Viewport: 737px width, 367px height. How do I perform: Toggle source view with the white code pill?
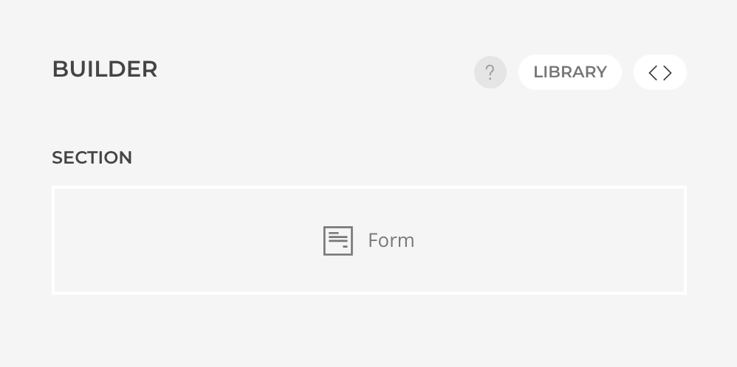pos(659,72)
